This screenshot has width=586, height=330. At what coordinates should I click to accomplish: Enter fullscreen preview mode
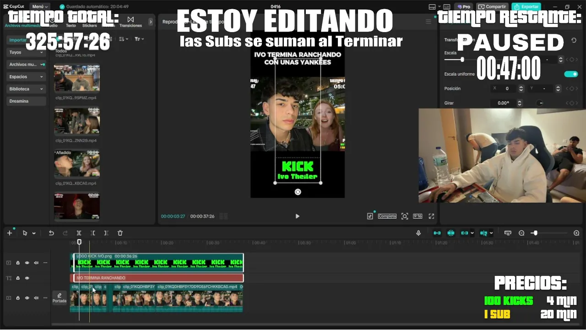(431, 216)
